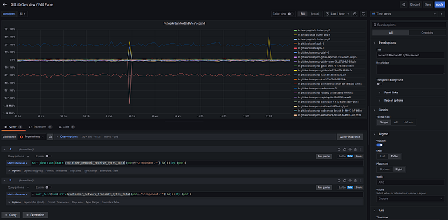The image size is (448, 220).
Task: Collapse the options pane arrow beside Time series
Action: tap(442, 13)
